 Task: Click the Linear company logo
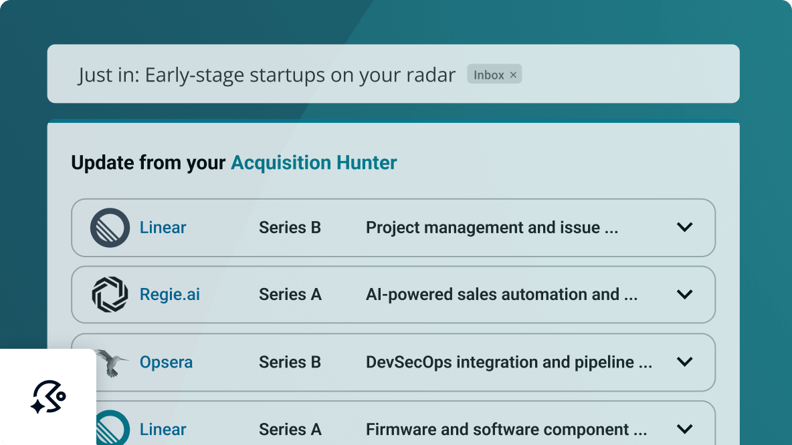(110, 227)
